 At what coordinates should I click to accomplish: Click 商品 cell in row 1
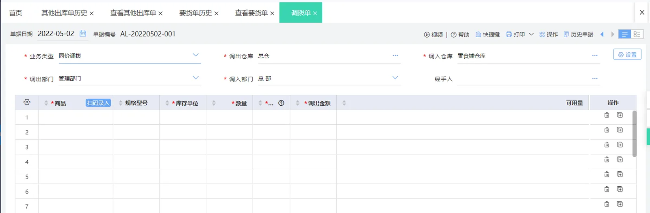click(76, 117)
